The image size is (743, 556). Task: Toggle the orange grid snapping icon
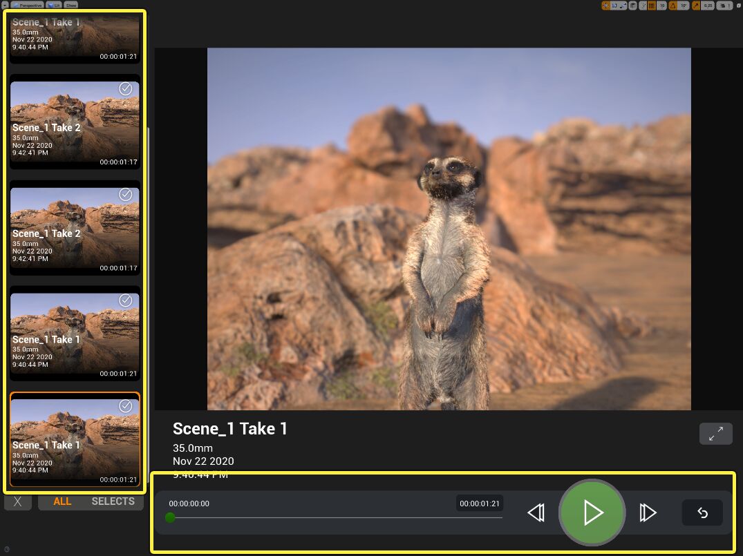[x=652, y=6]
